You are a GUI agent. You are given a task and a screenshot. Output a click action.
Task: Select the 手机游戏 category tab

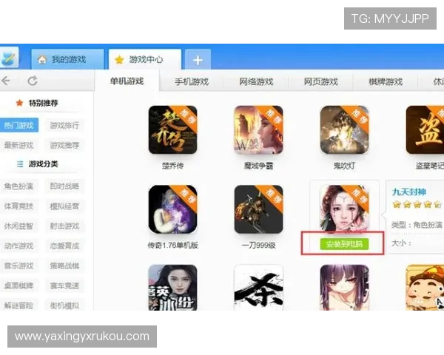[x=192, y=82]
